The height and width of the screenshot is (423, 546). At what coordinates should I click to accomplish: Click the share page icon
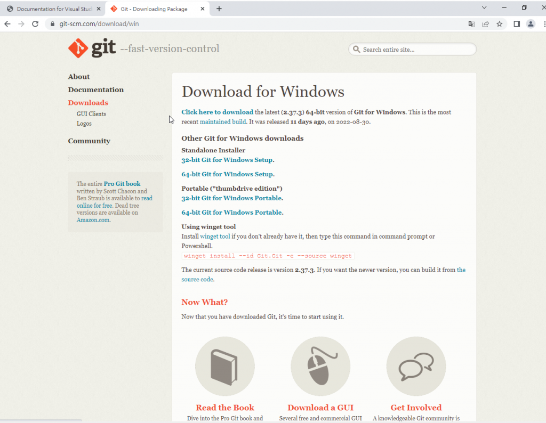click(x=485, y=23)
